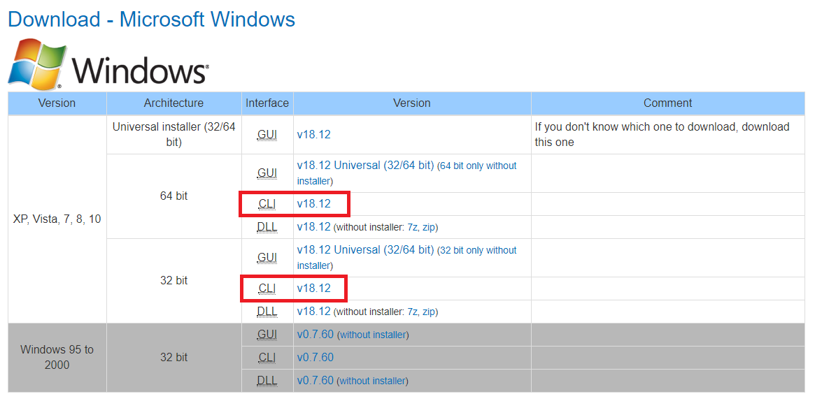Click GUI abbreviation in universal installer row
The image size is (815, 401).
pos(267,135)
